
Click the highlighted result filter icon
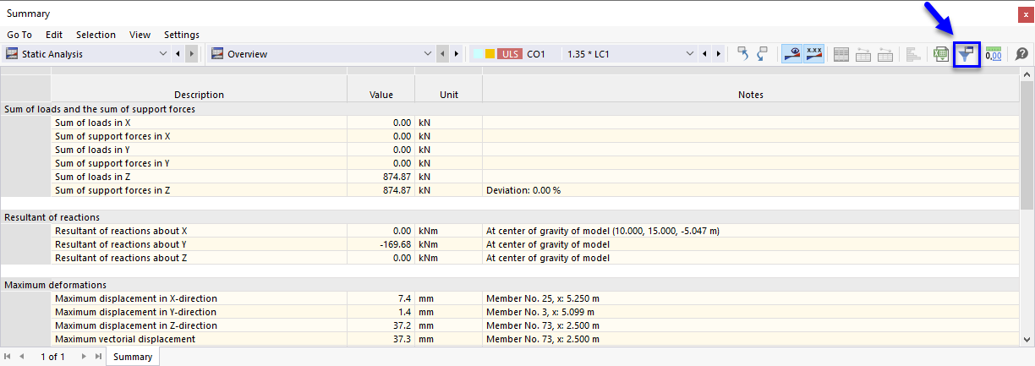tap(967, 53)
